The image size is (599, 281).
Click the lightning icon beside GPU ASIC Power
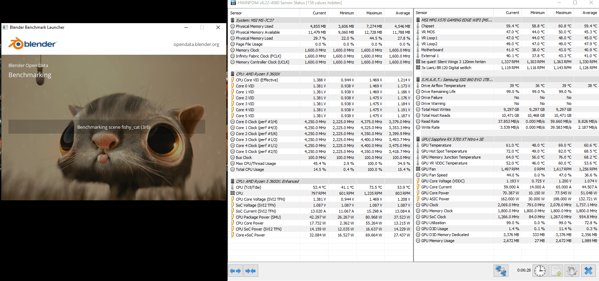pos(418,199)
